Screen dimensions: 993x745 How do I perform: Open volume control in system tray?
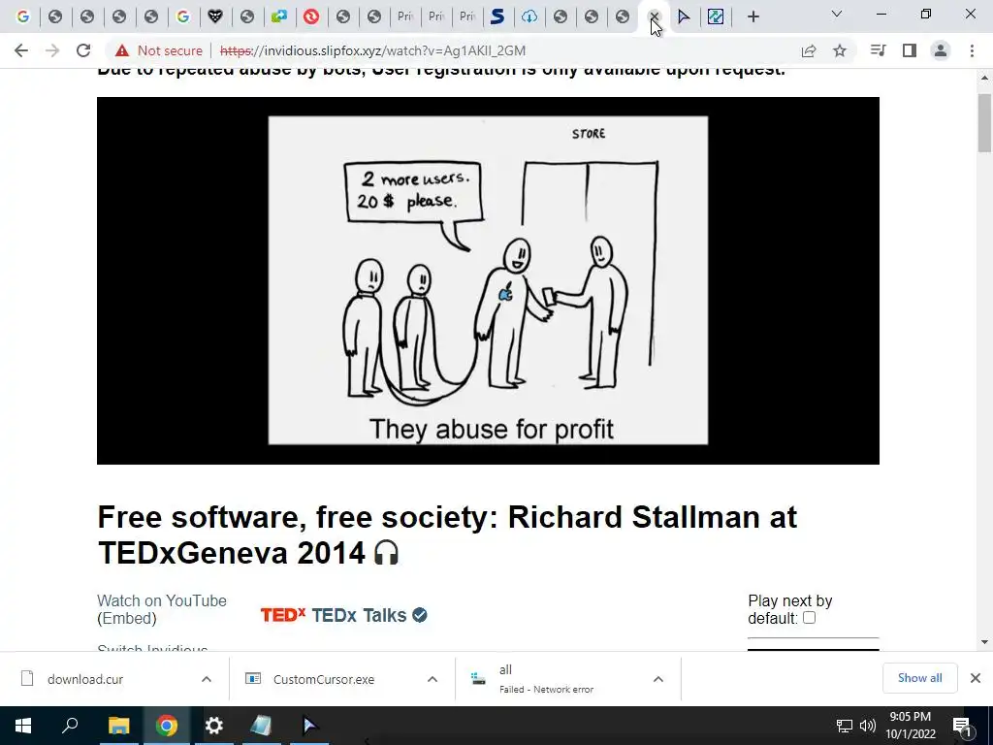click(868, 726)
